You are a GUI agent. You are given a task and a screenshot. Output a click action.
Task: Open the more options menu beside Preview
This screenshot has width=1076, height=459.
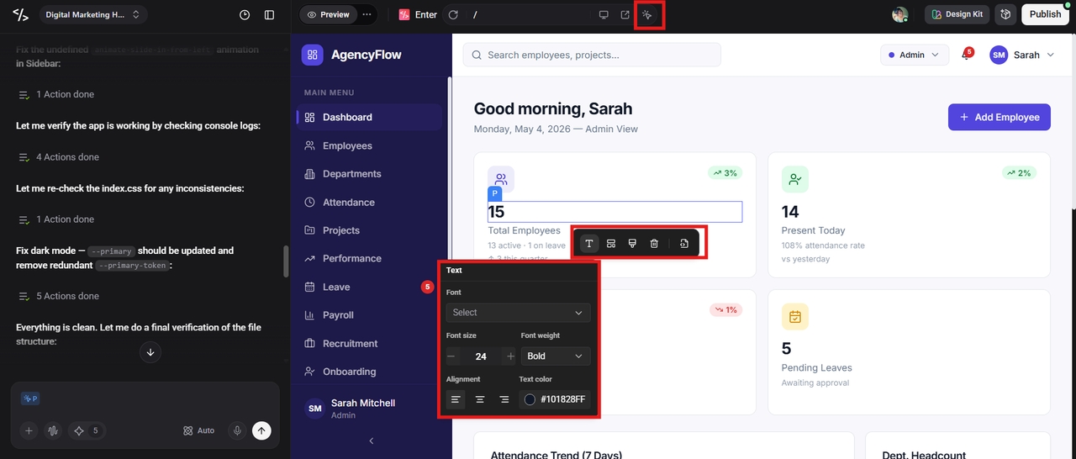click(x=366, y=14)
